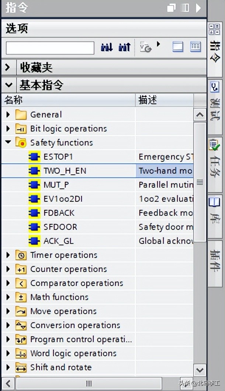Select the ESTOP1 instruction block
This screenshot has width=225, height=391.
[x=58, y=157]
